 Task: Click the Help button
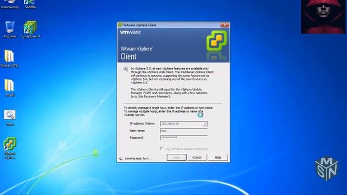click(x=218, y=158)
